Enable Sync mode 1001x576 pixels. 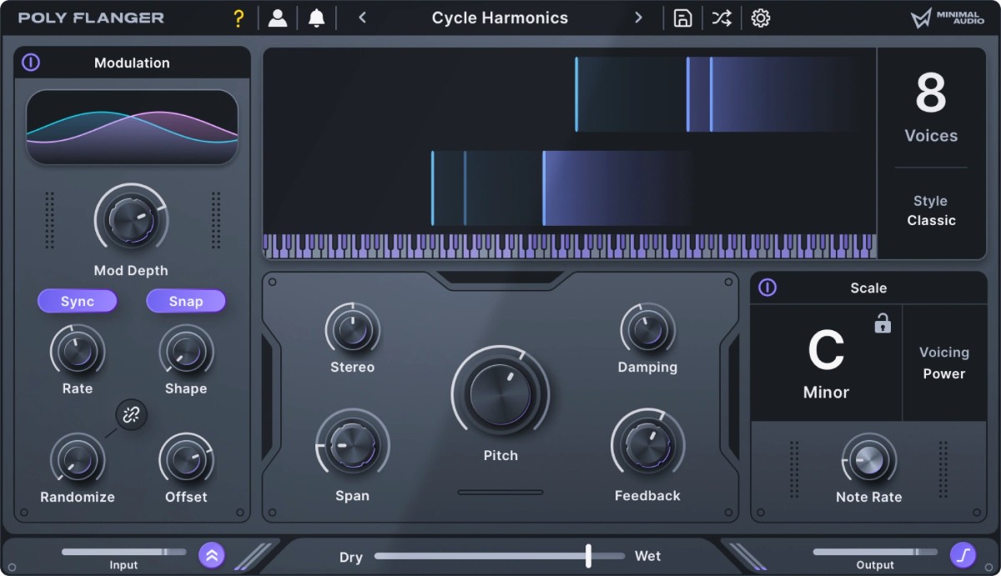coord(77,301)
